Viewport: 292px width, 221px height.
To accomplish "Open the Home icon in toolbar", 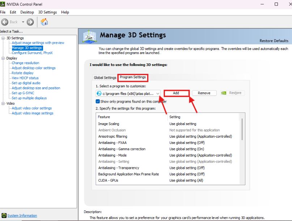I will pos(44,22).
